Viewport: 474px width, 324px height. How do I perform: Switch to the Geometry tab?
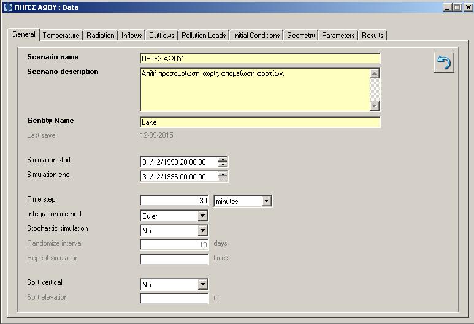[x=301, y=36]
